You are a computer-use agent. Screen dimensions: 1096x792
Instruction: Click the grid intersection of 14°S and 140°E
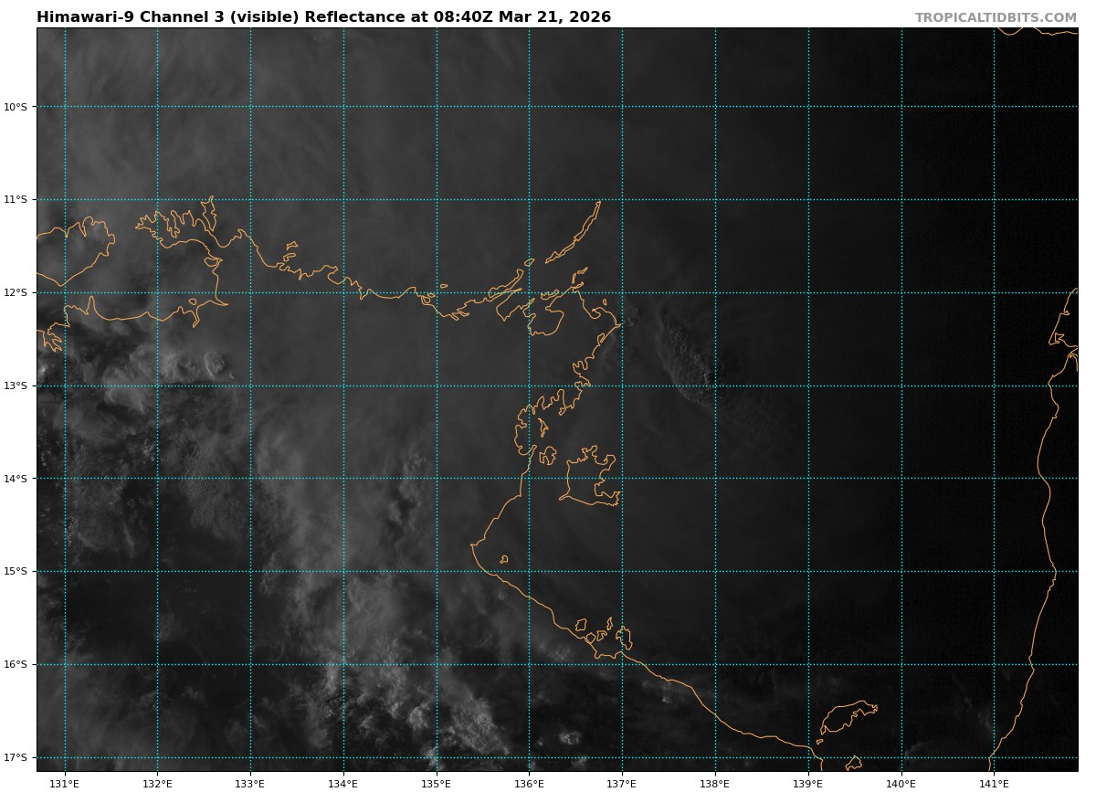coord(901,479)
